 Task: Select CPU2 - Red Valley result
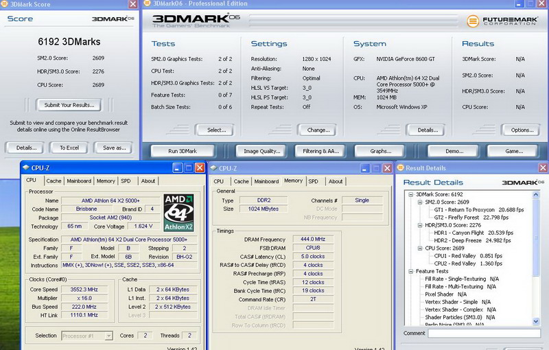(468, 264)
